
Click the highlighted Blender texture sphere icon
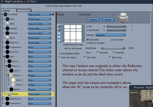click(9, 94)
